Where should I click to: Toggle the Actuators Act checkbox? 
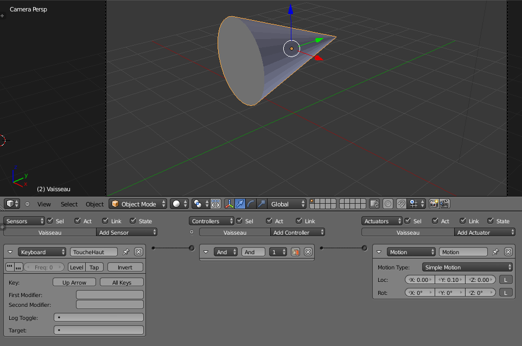(x=435, y=221)
